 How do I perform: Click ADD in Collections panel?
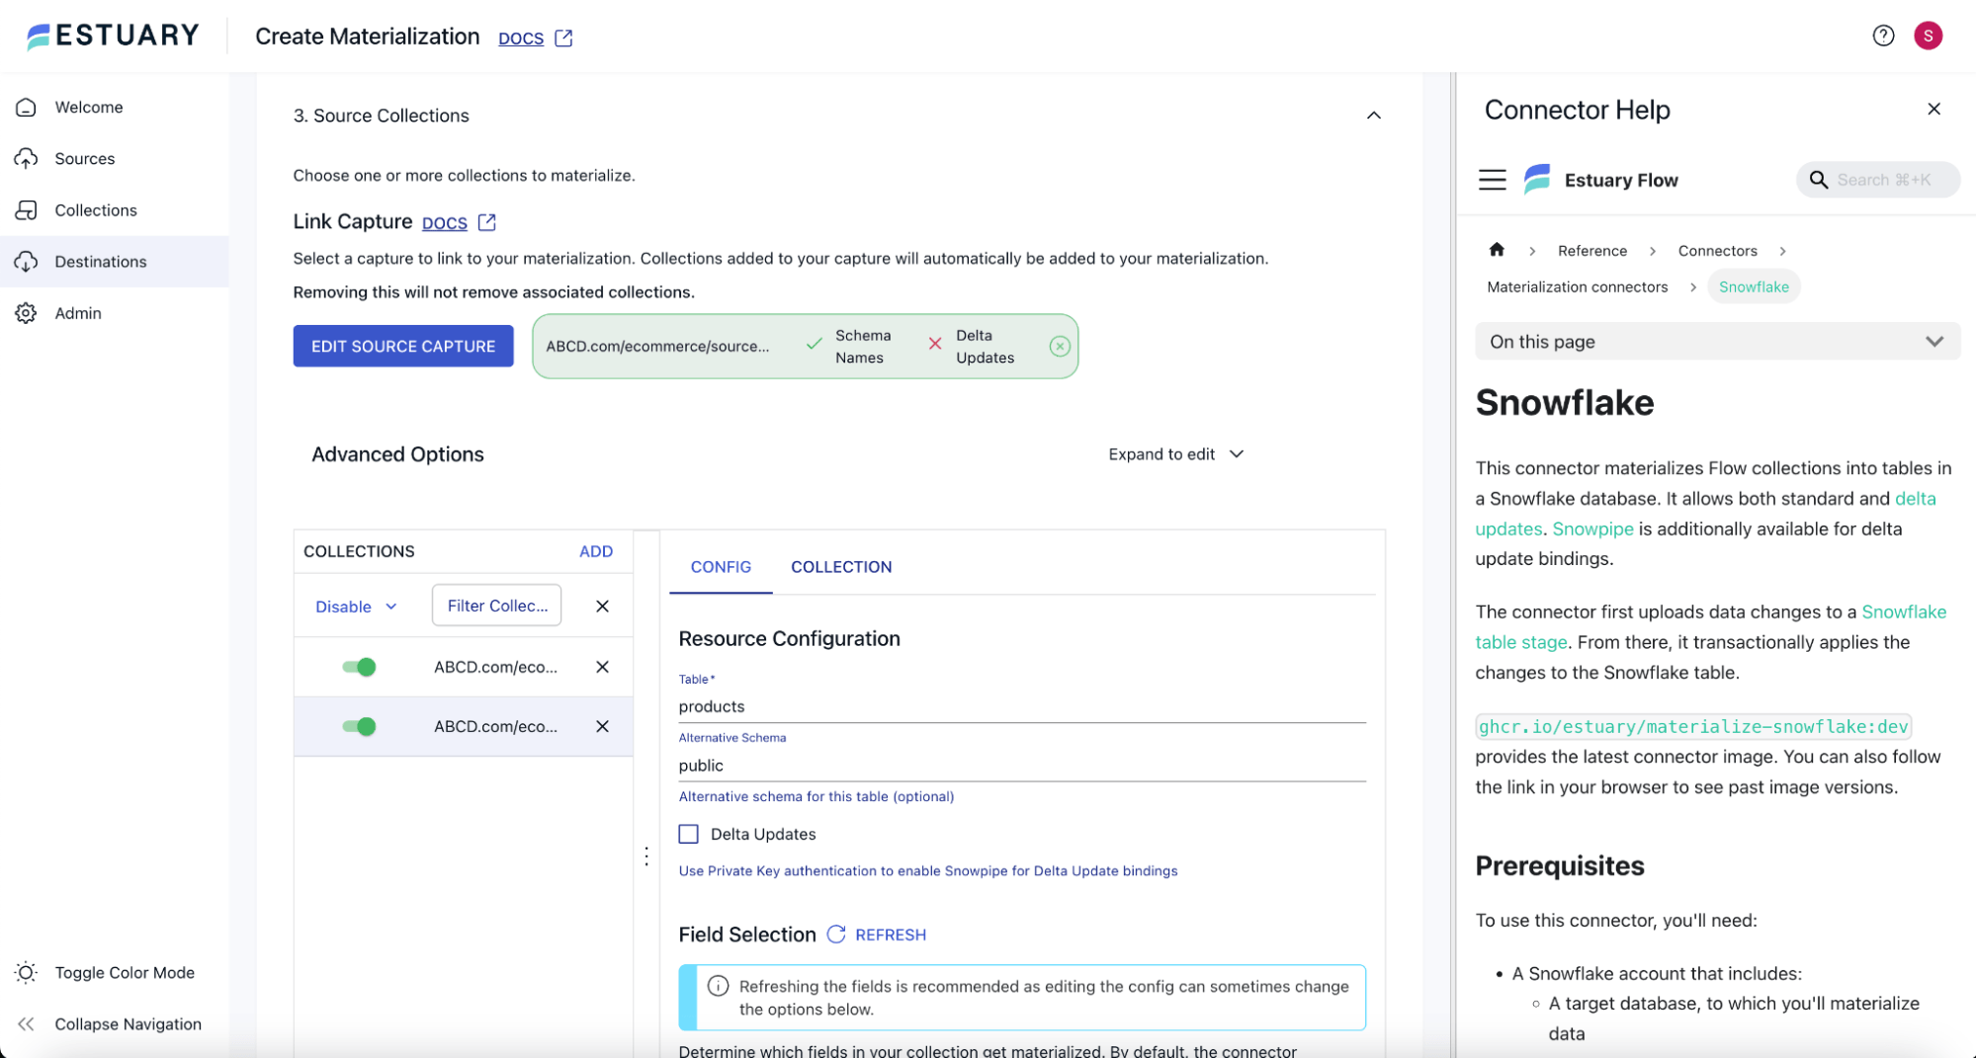pyautogui.click(x=595, y=551)
